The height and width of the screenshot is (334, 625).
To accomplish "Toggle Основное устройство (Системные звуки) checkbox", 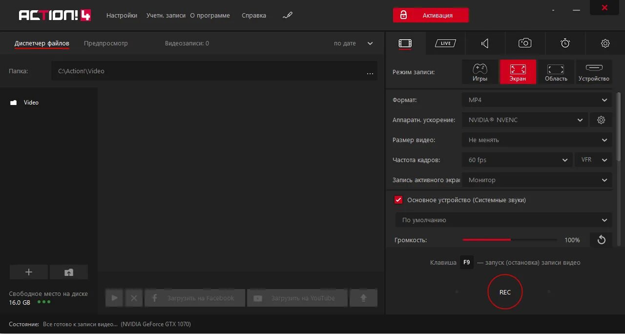I will click(x=398, y=200).
